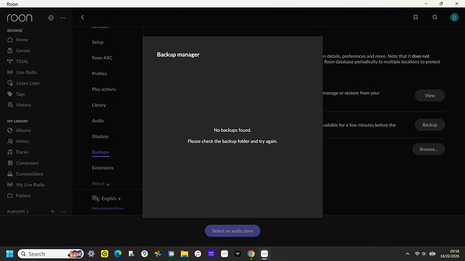
Task: Click the Backup now button
Action: pos(430,125)
